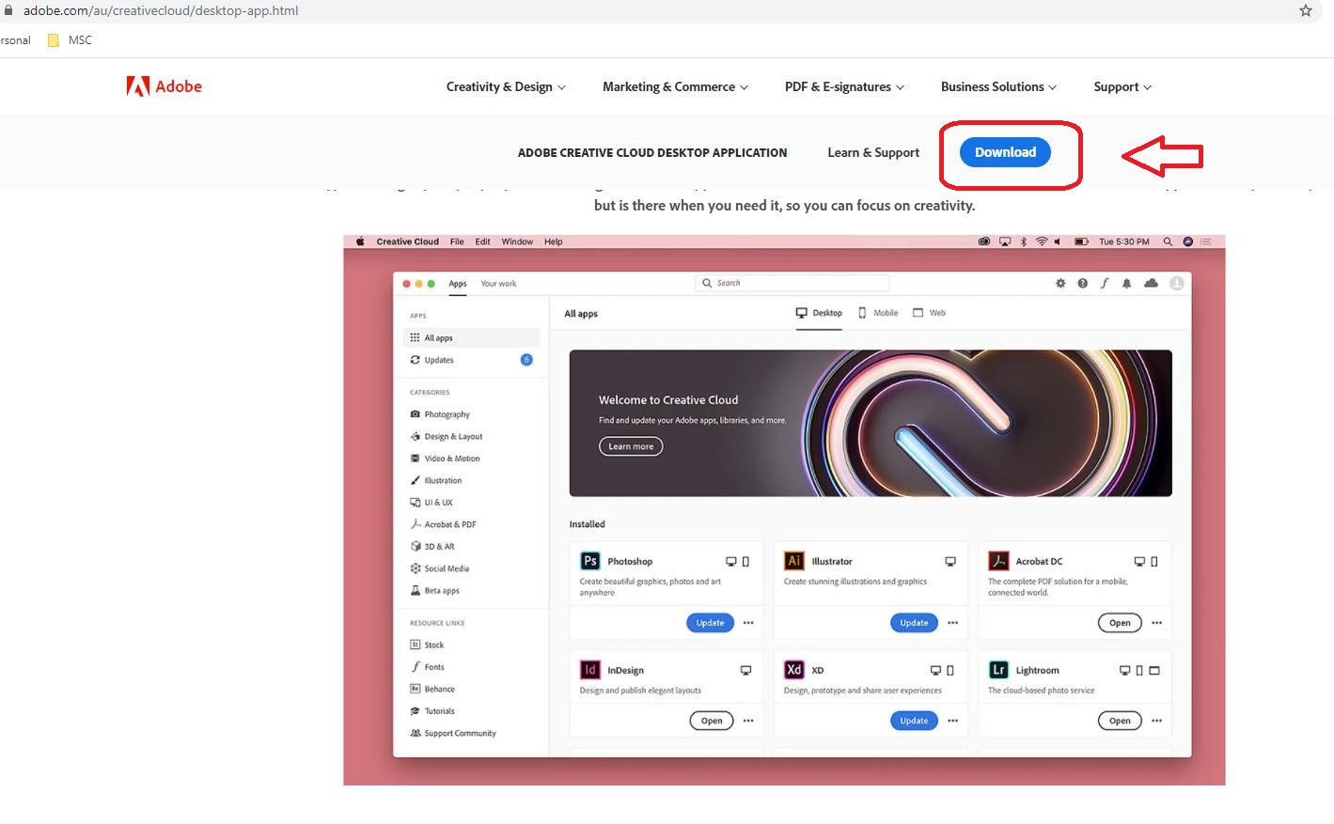The width and height of the screenshot is (1334, 824).
Task: Open the Help menu in the Mac menu bar
Action: (x=554, y=241)
